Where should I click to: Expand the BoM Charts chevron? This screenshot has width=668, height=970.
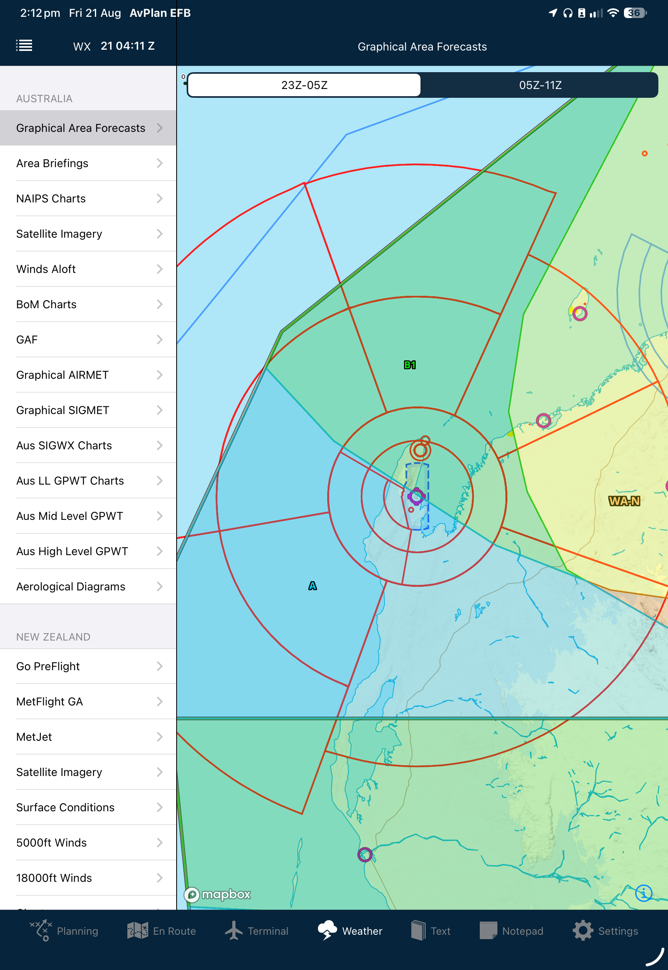(x=159, y=304)
